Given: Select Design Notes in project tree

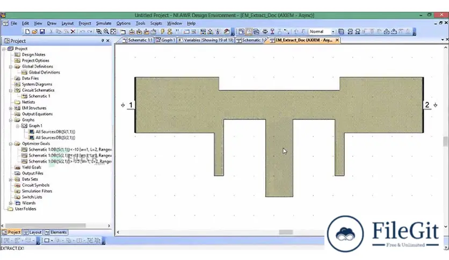Looking at the screenshot, I should pos(33,54).
